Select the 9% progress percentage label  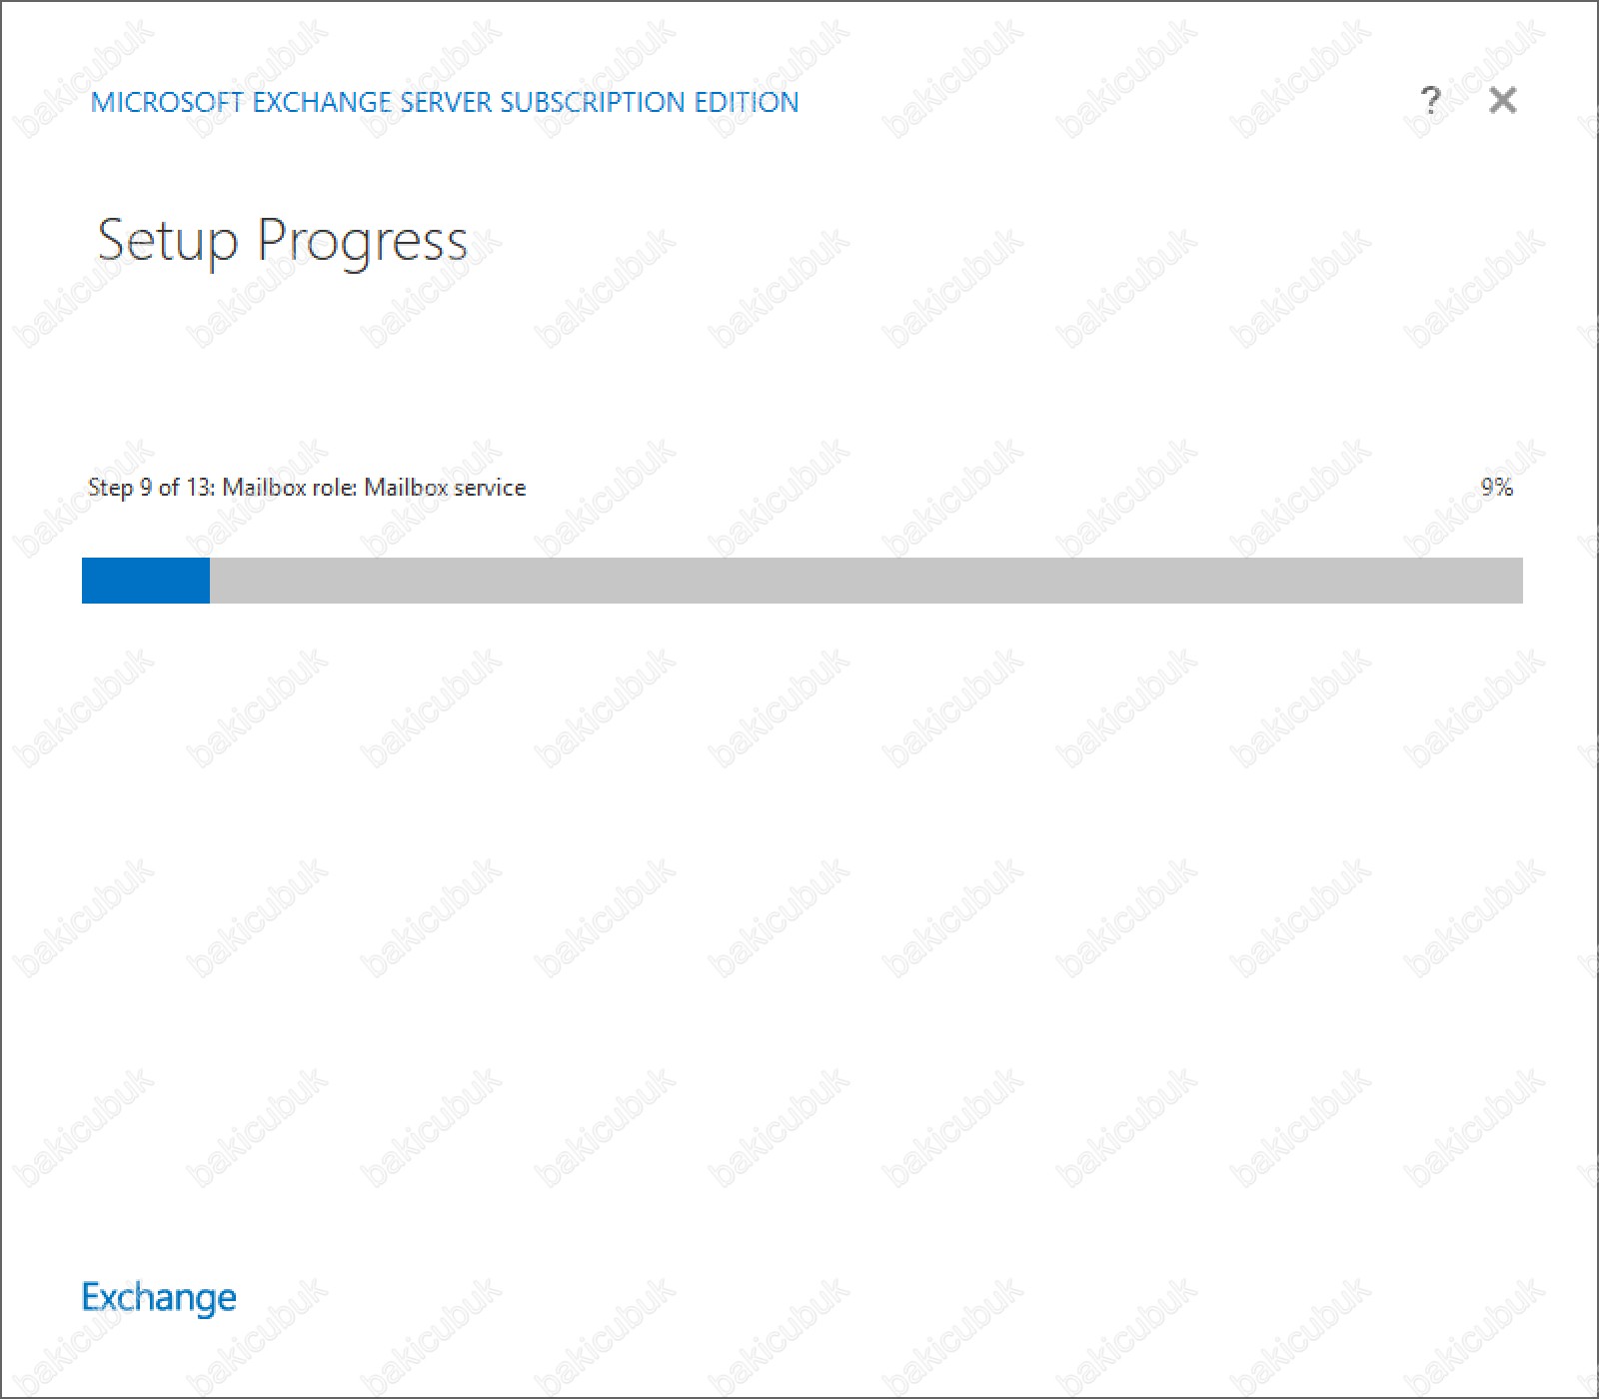(1497, 487)
